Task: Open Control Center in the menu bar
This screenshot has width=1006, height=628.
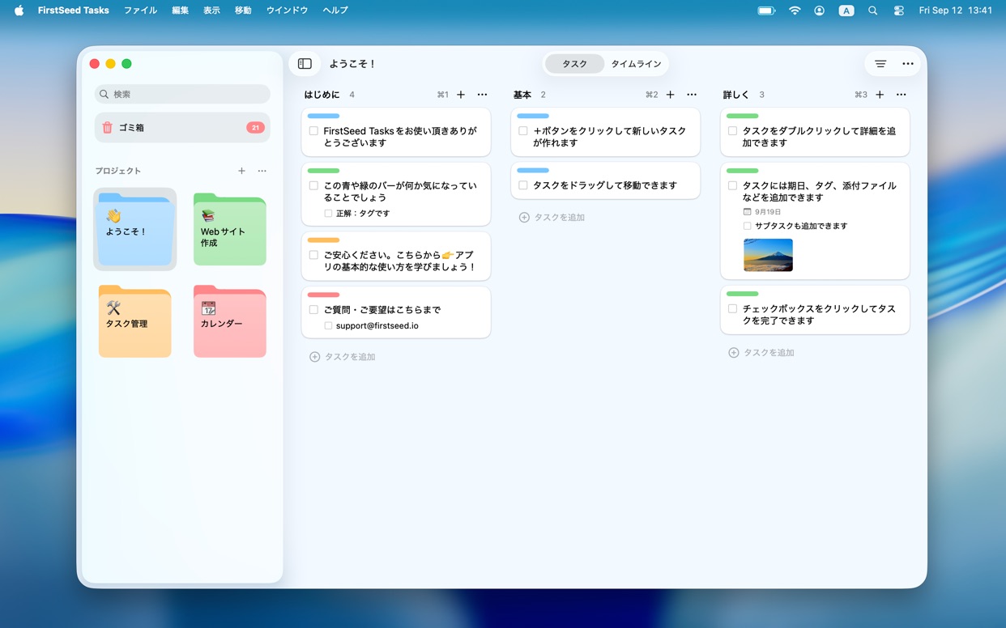Action: point(898,11)
